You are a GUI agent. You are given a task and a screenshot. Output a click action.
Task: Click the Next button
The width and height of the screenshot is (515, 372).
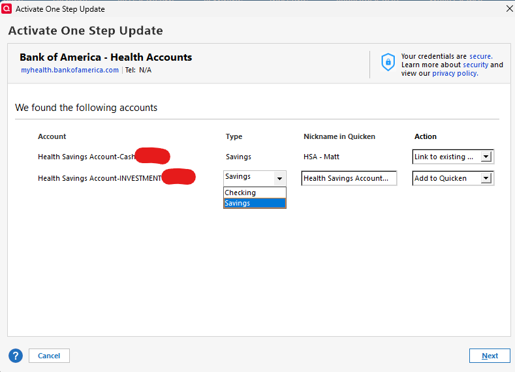pos(490,356)
